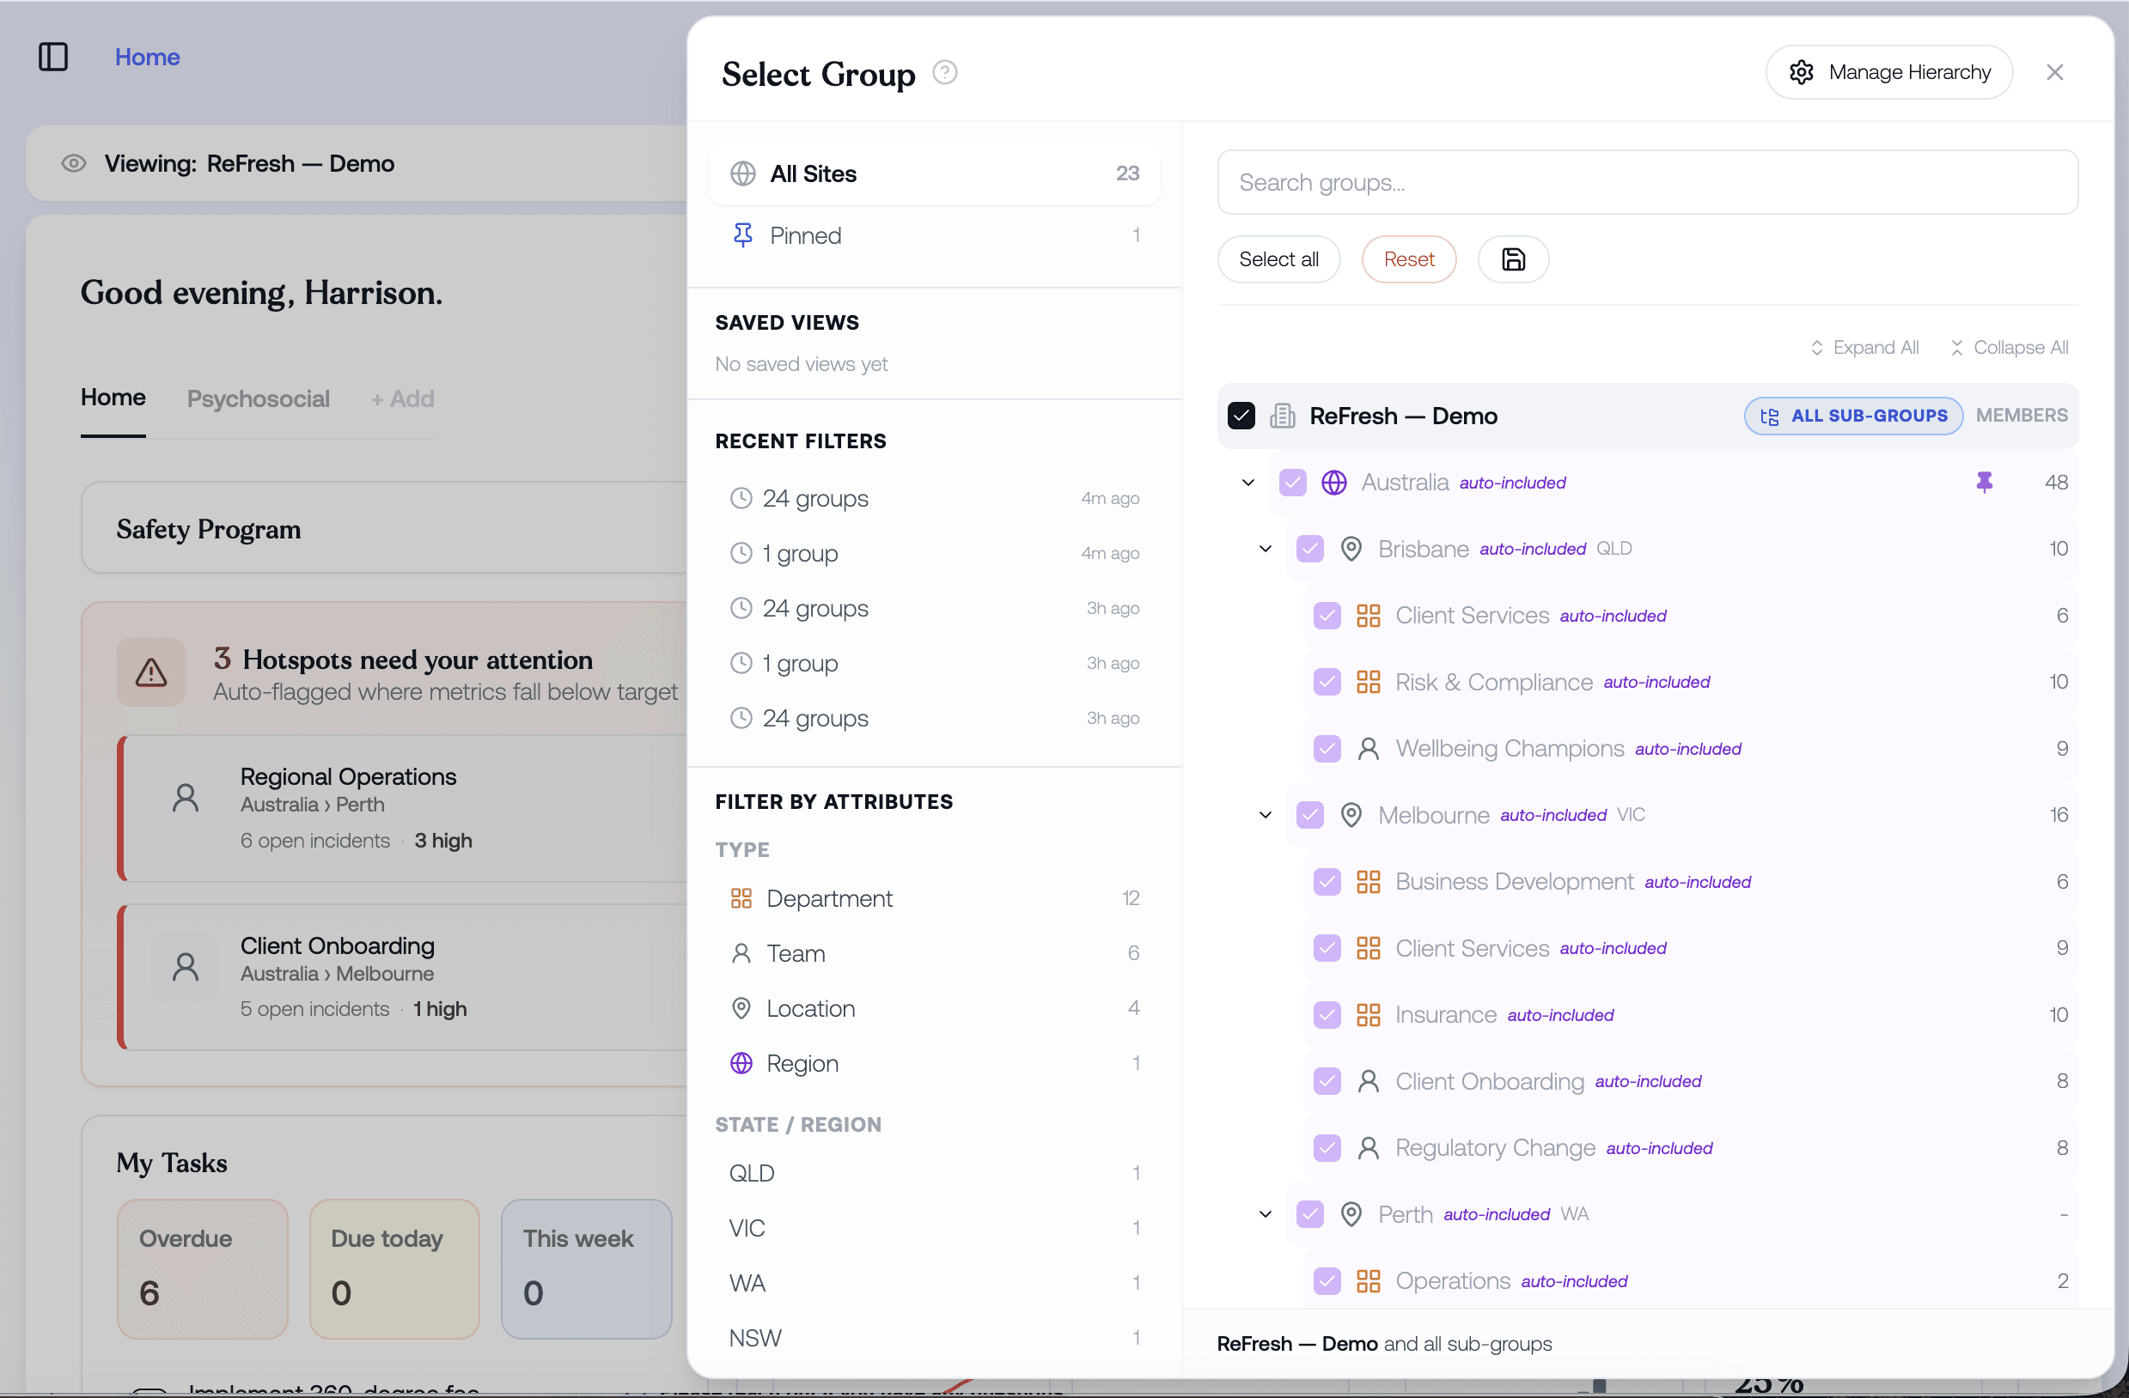
Task: Uncheck the ReFresh — Demo checkbox
Action: 1241,416
